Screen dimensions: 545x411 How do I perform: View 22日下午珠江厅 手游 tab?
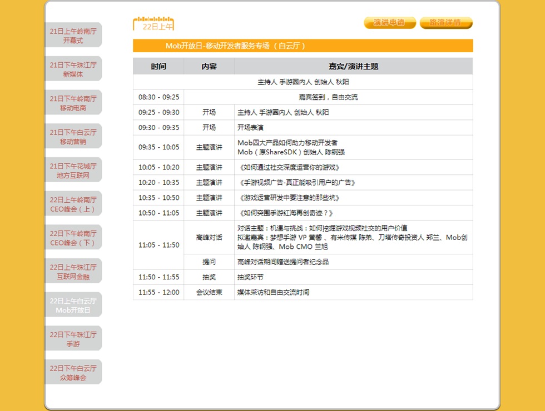(x=73, y=338)
